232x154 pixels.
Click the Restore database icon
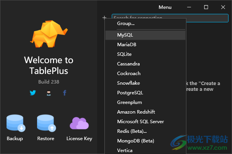[x=46, y=123]
